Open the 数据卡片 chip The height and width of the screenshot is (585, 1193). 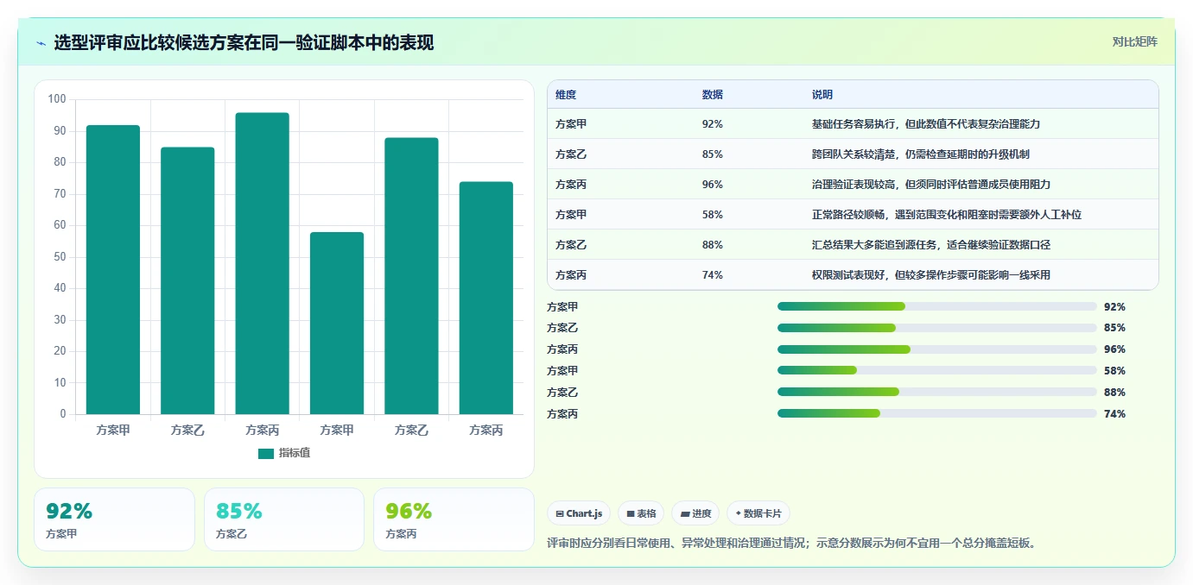click(x=758, y=513)
